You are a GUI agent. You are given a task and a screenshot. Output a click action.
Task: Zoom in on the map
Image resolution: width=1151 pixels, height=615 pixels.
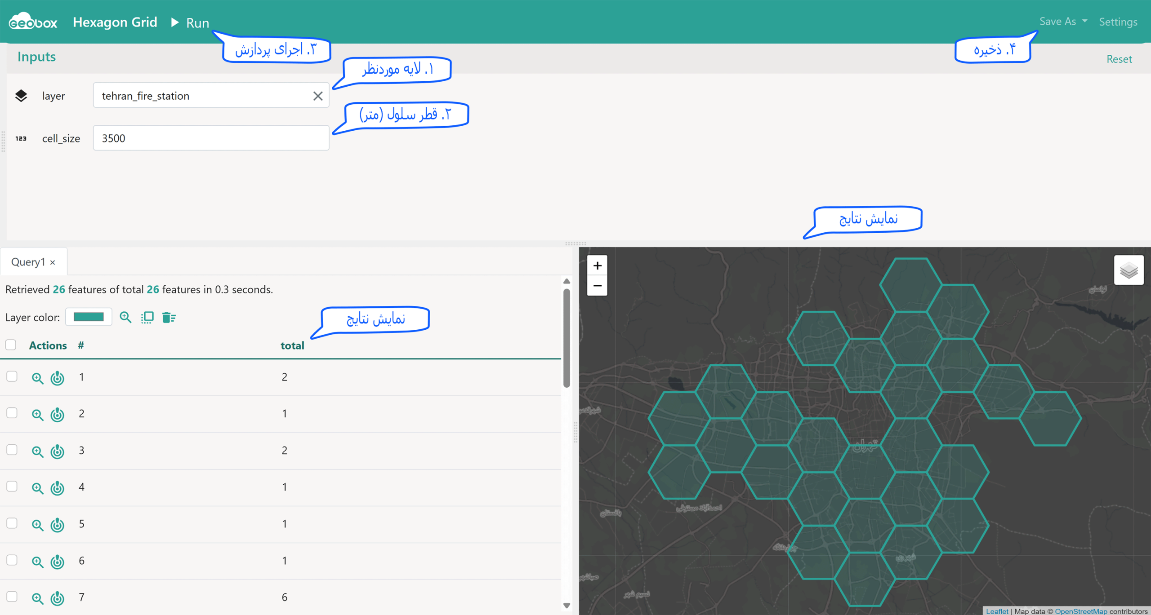pos(597,265)
